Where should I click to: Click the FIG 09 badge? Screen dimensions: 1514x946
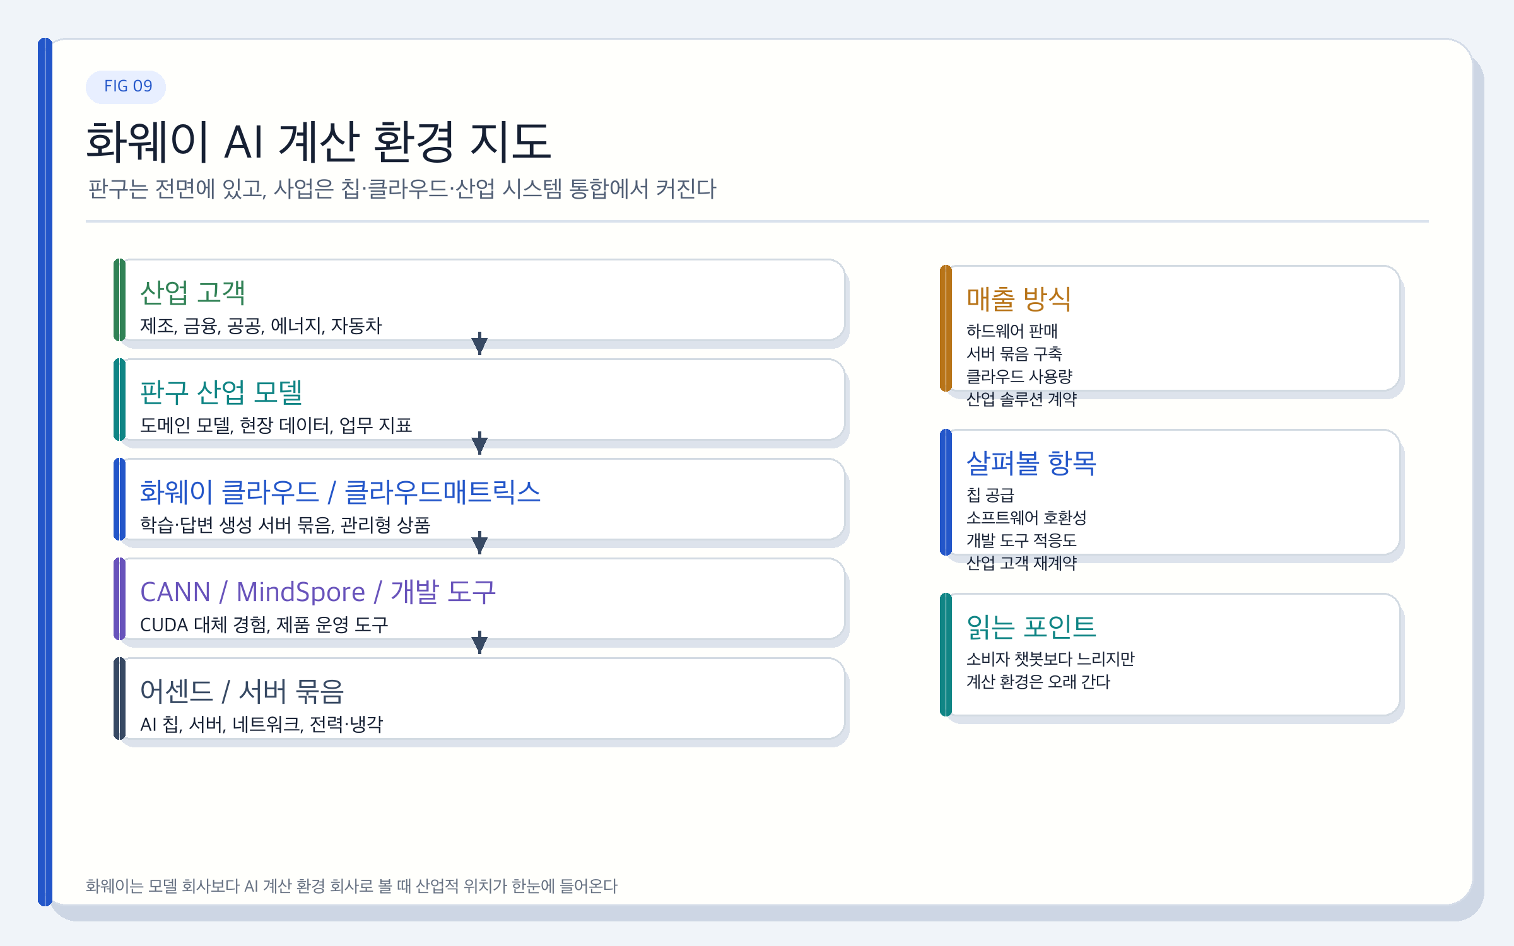(x=126, y=86)
